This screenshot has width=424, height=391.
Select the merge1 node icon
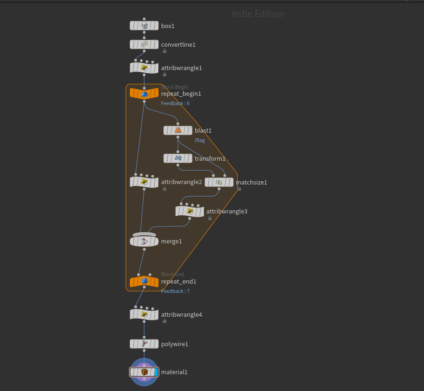tap(144, 241)
